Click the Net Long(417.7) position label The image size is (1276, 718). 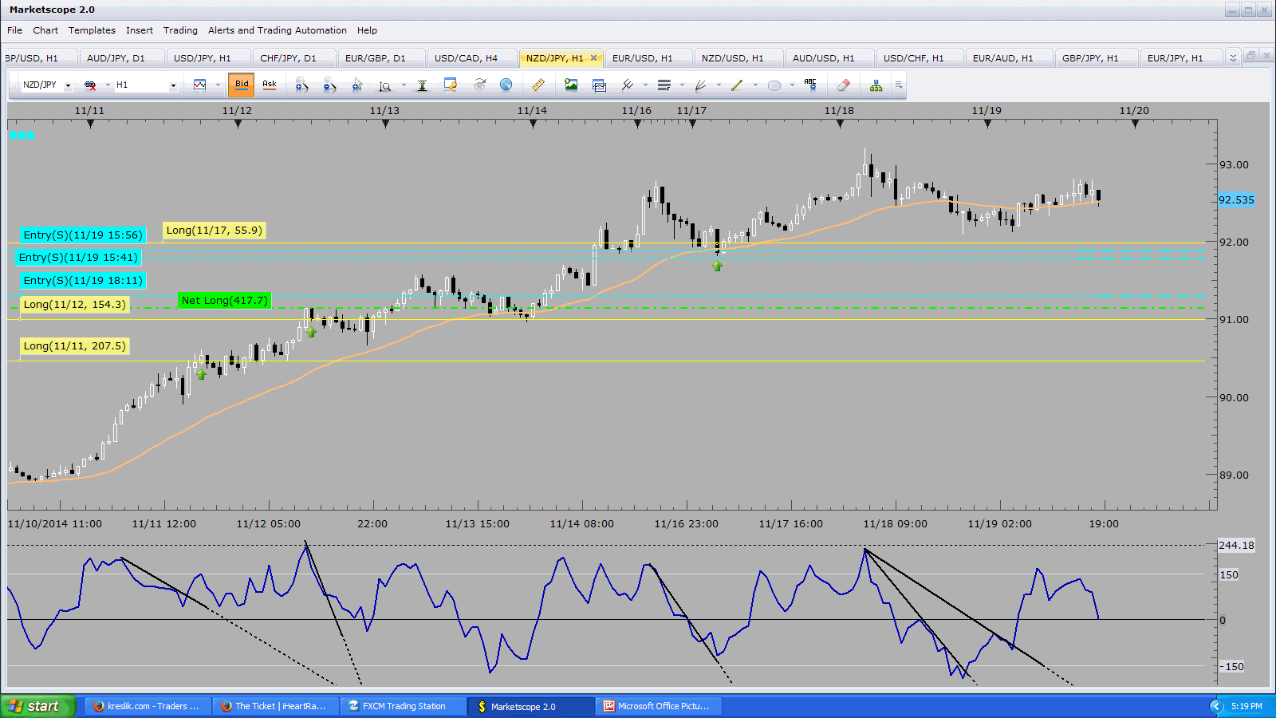pyautogui.click(x=224, y=301)
